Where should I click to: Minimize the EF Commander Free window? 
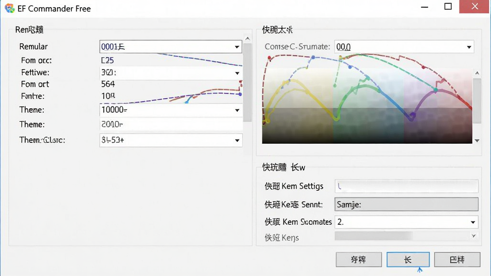tap(425, 7)
